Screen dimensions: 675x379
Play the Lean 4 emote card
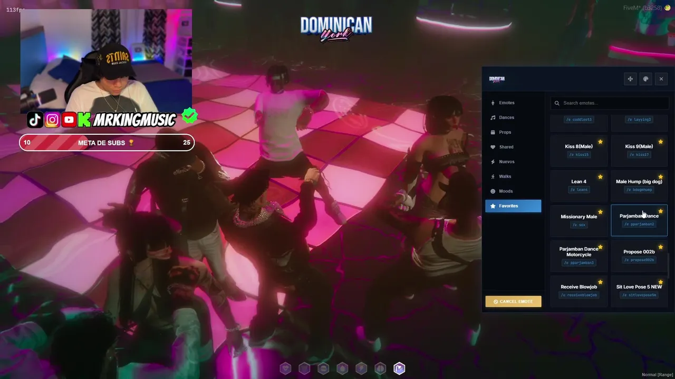578,185
